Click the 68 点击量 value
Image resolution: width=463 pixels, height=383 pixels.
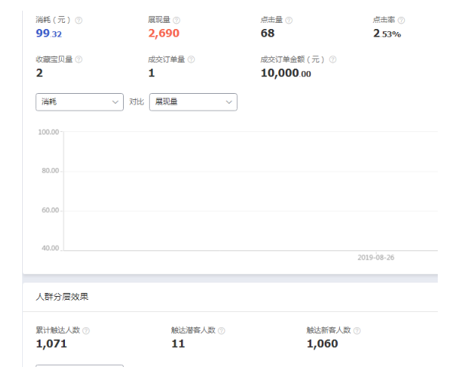click(x=267, y=33)
